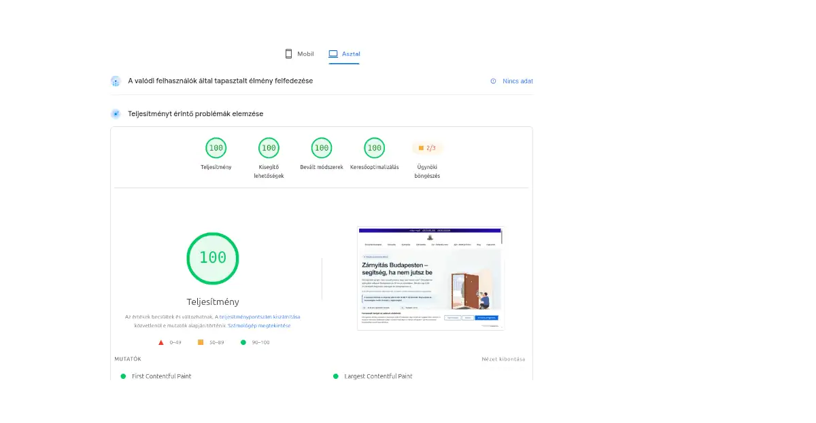Click the Largest Contentful Paint metric
Screen dimensions: 816x423
point(378,376)
